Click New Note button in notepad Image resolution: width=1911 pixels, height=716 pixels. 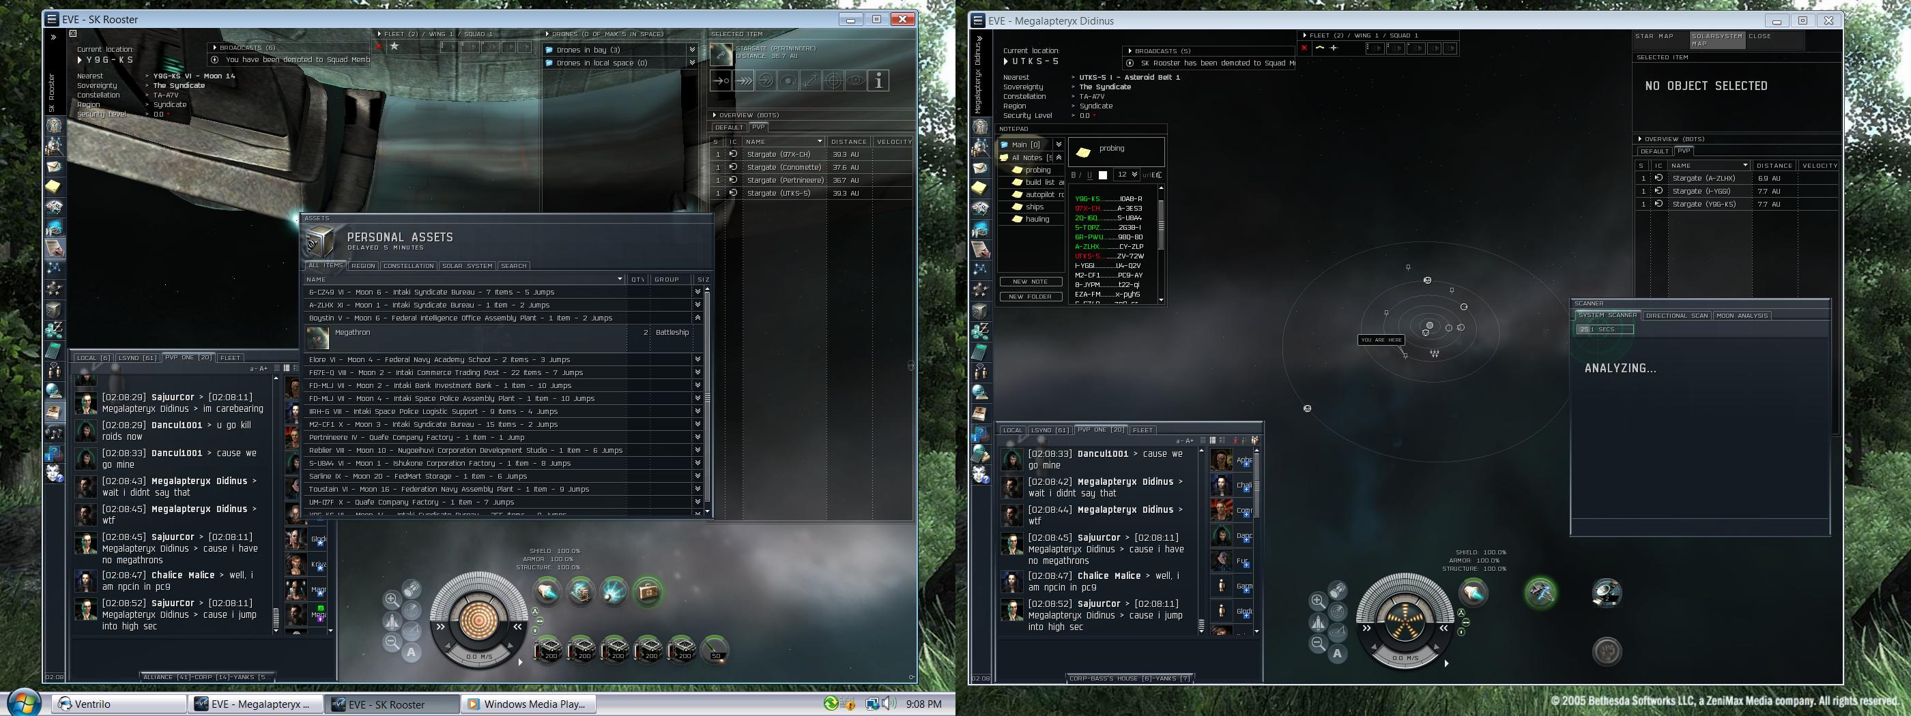[1030, 282]
